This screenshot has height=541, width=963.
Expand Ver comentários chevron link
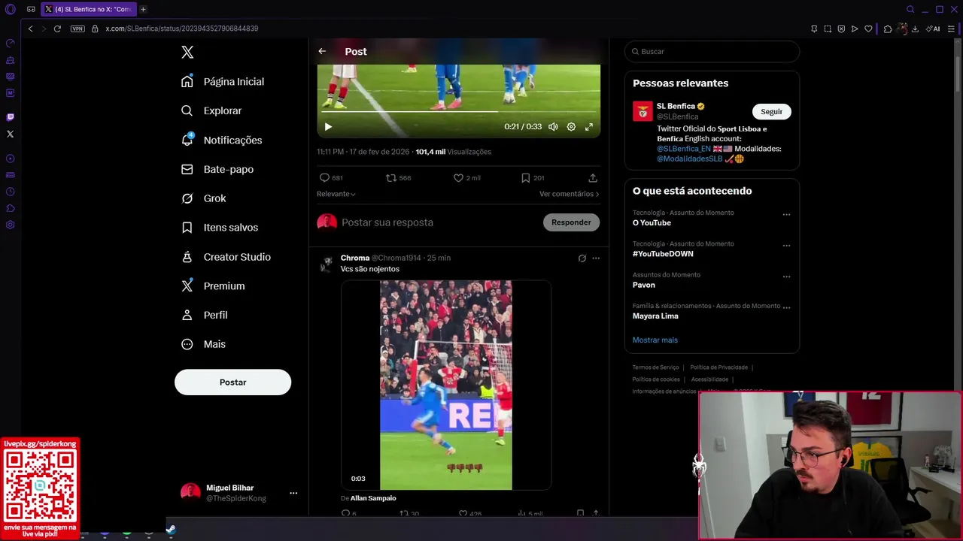pyautogui.click(x=570, y=194)
